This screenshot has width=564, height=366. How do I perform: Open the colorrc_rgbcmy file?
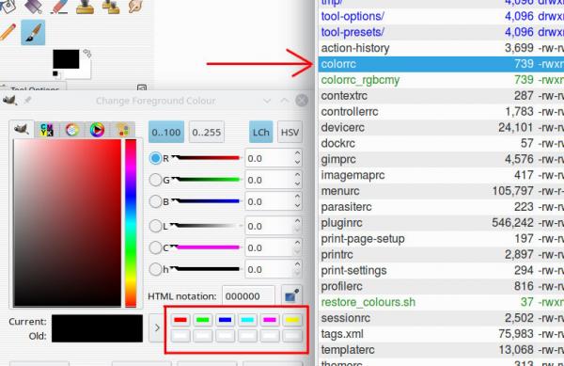point(360,80)
